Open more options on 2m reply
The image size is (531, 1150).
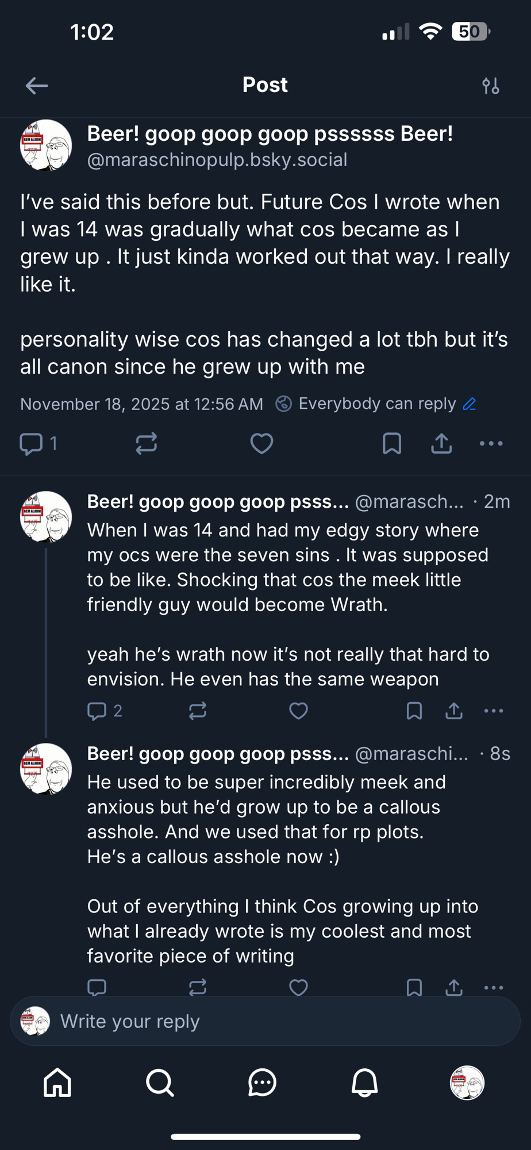pos(493,711)
